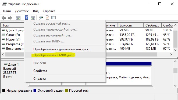Click the 57 % free percentage cell
178x100 pixels.
166,44
